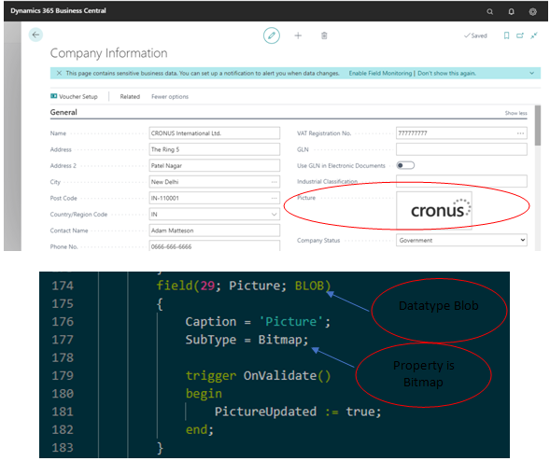Collapse page with arrows icon
The width and height of the screenshot is (550, 461).
point(534,35)
